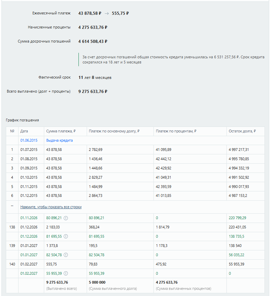Image resolution: width=271 pixels, height=296 pixels.
Task: Click payment row dated 01.07.2015
Action: point(135,150)
